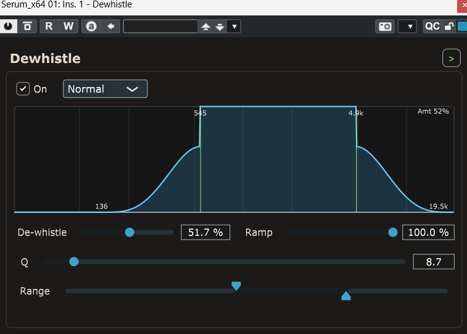
Task: Click the De-whistle slider handle
Action: click(130, 232)
